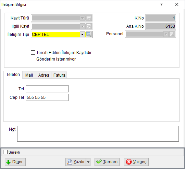Open the Yazdır dropdown arrow
This screenshot has width=185, height=169.
[88, 162]
